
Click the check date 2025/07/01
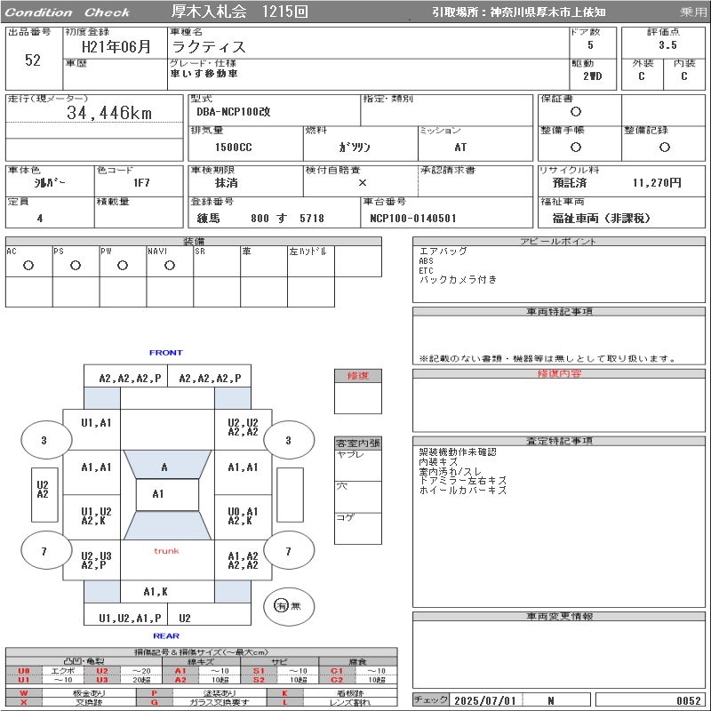tap(485, 700)
